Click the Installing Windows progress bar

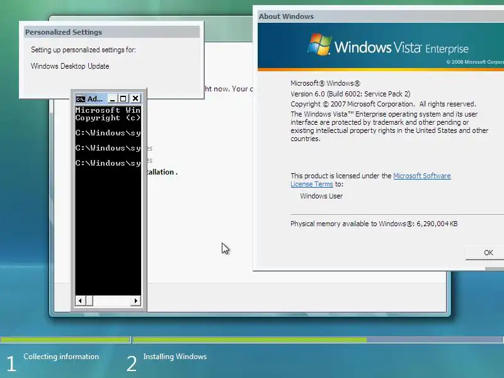(318, 340)
